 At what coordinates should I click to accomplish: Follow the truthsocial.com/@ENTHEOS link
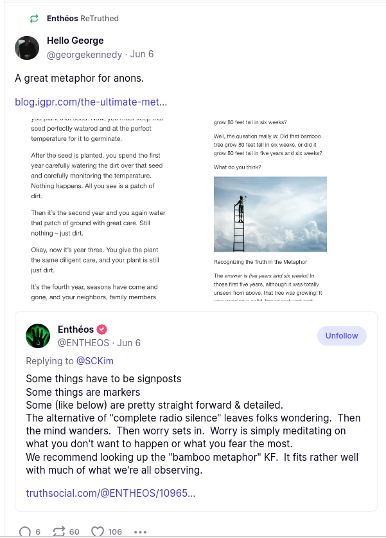tap(110, 493)
